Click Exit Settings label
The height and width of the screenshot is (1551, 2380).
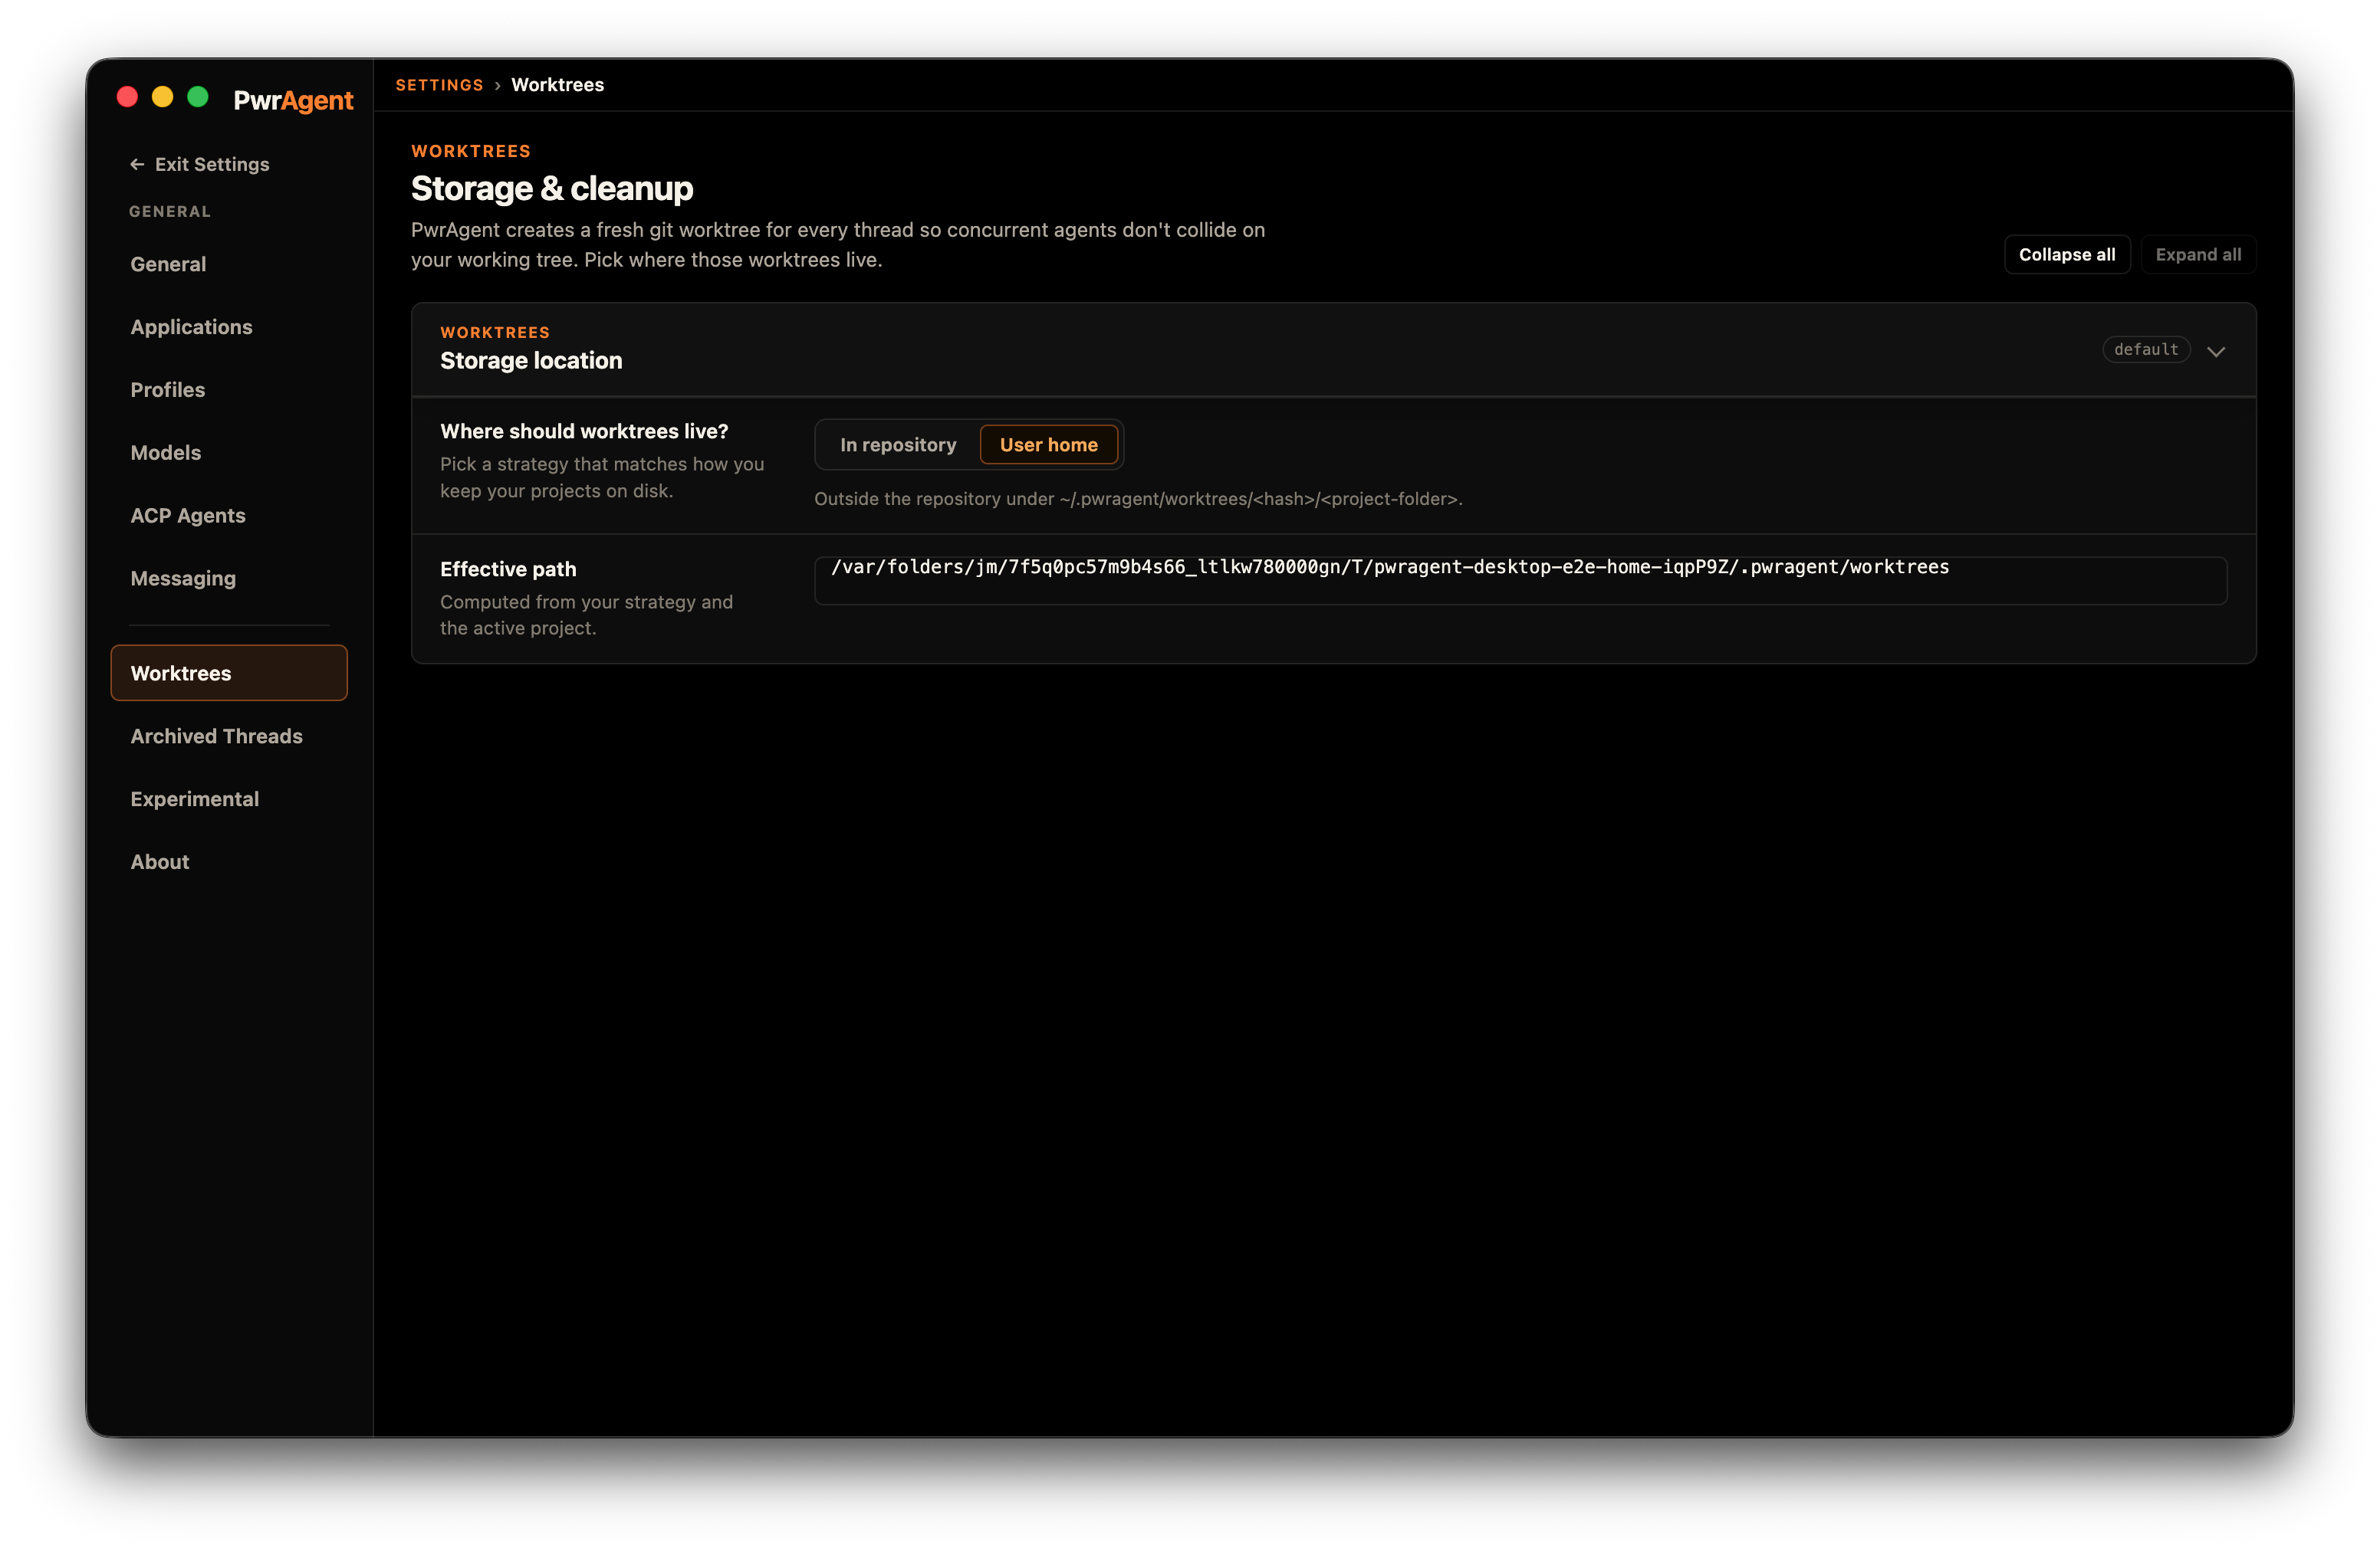pyautogui.click(x=212, y=164)
